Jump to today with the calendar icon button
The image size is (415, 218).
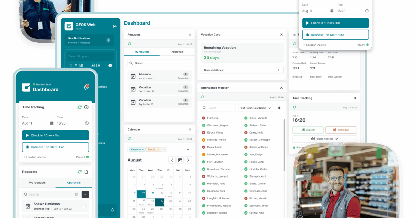point(180,160)
